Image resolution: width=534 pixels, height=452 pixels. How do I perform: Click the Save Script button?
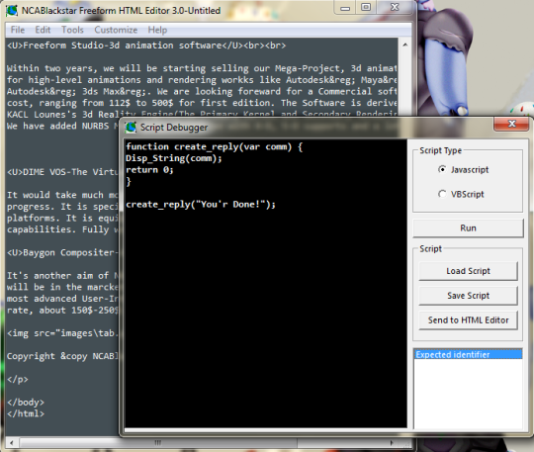click(x=468, y=296)
